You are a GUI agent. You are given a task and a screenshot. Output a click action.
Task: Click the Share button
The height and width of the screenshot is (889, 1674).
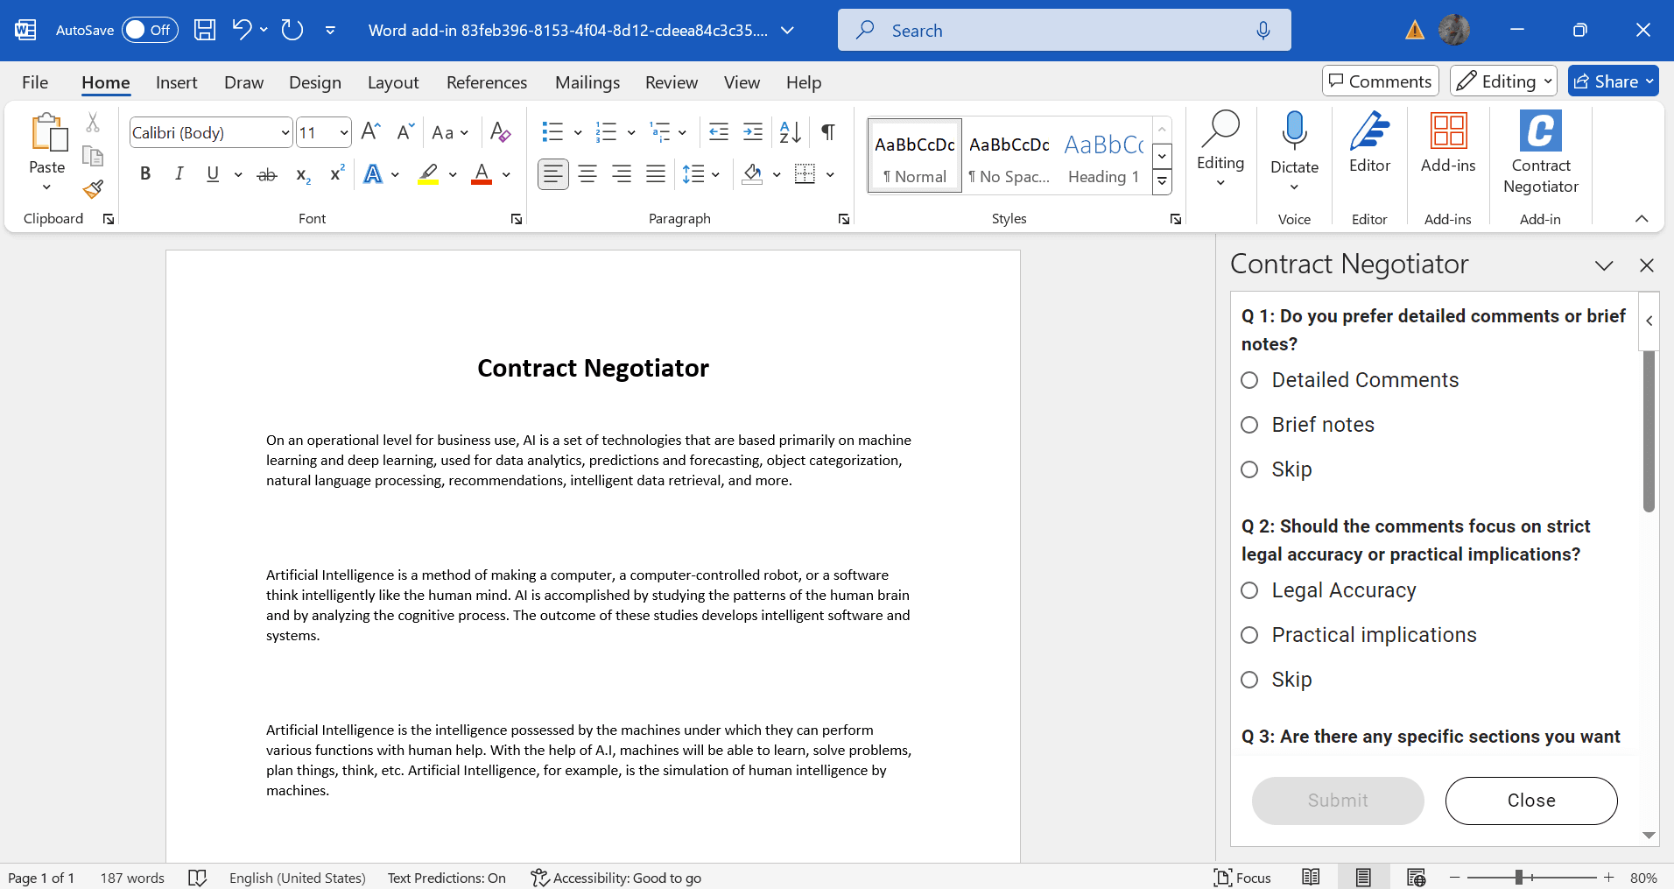click(1614, 81)
